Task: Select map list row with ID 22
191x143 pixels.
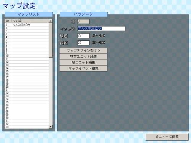Action: [x=27, y=93]
